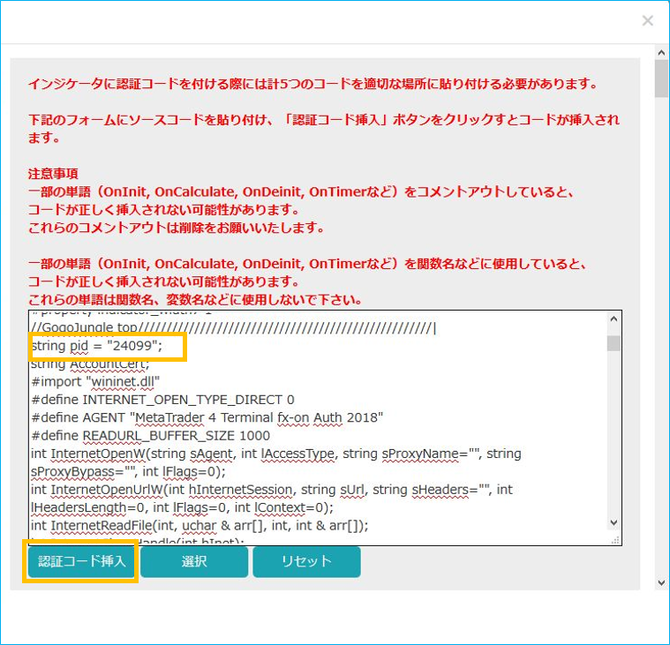Click the code textarea scroll-up arrow
The image size is (670, 645).
614,319
